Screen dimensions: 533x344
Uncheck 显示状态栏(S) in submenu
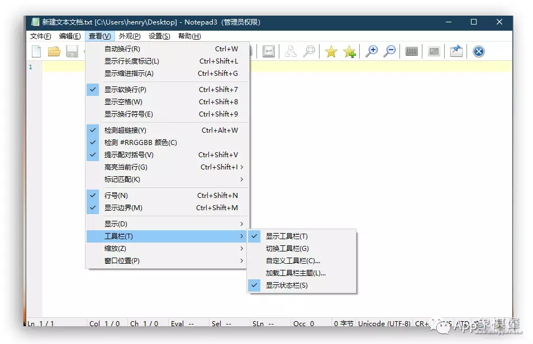302,285
